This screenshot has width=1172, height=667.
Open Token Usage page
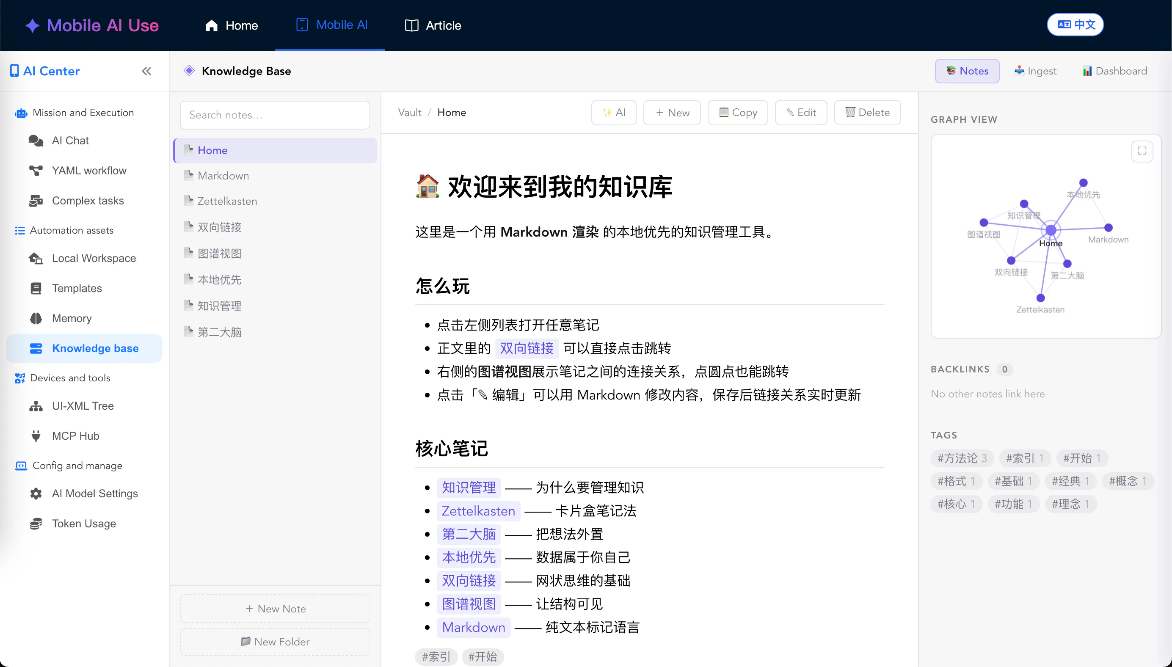pyautogui.click(x=84, y=524)
